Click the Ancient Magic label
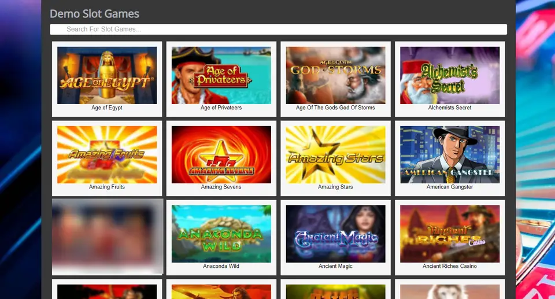Viewport: 555px width, 299px height. coord(335,267)
